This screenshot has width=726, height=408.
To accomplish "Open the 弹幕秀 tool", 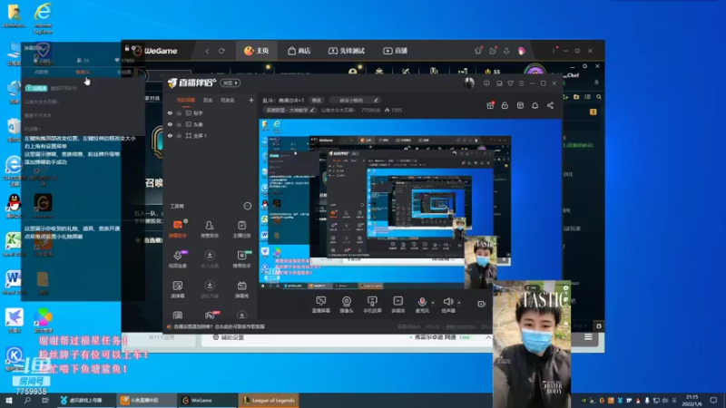I will point(241,289).
